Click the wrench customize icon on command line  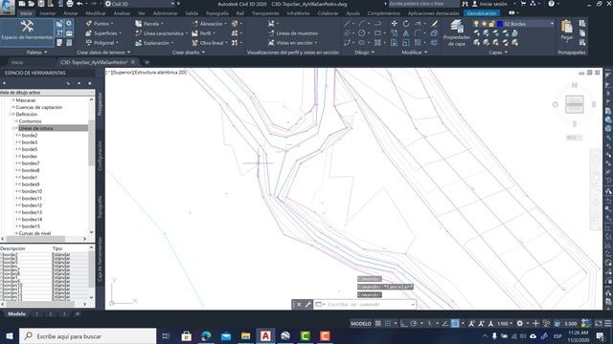pos(308,304)
